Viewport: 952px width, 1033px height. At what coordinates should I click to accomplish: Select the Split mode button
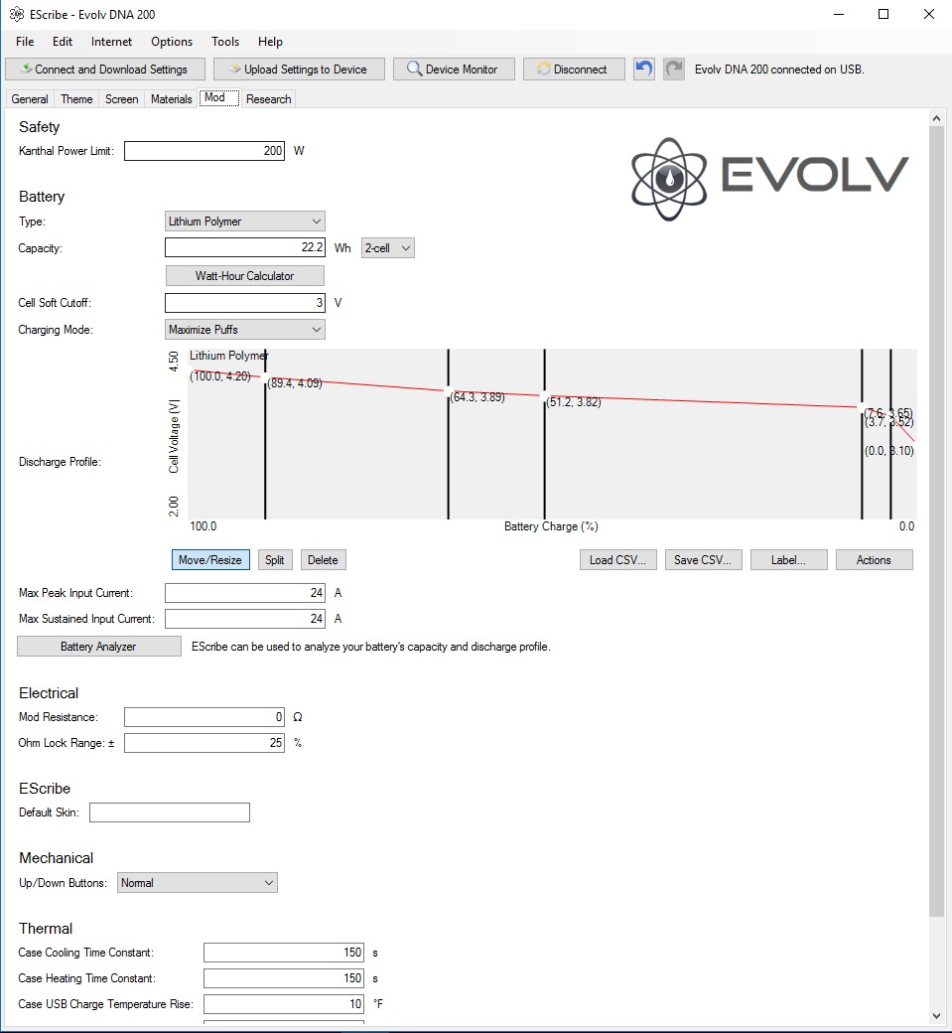(x=275, y=560)
